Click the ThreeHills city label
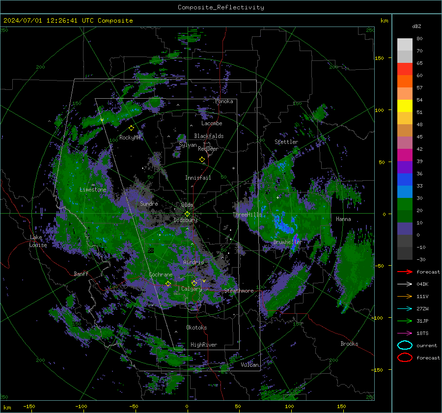442x413 pixels. (x=247, y=215)
